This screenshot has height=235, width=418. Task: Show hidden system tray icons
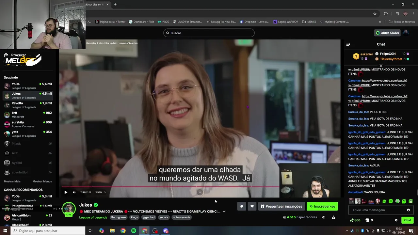[346, 231]
